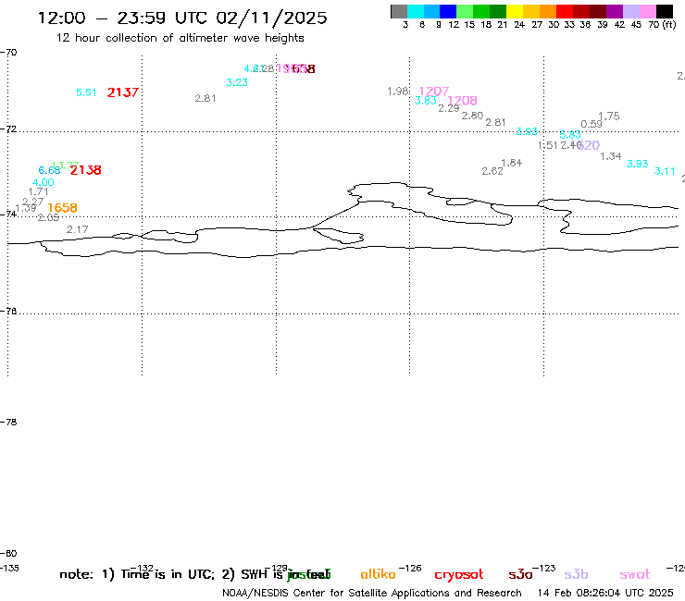The height and width of the screenshot is (601, 685).
Task: Click the purple swatch in the color scale
Action: click(615, 11)
